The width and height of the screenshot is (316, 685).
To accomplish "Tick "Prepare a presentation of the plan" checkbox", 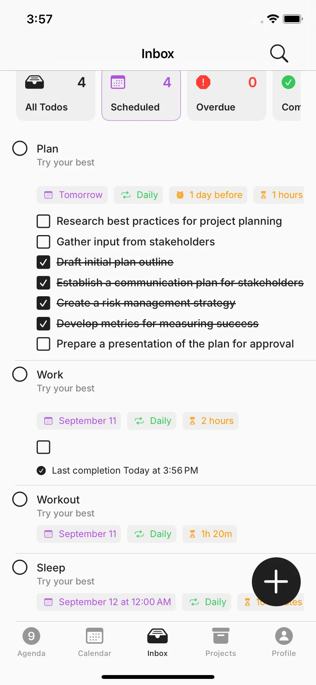I will (44, 344).
